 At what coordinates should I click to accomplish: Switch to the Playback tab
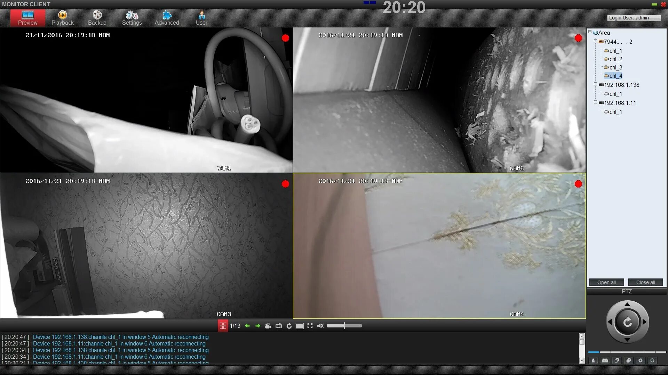tap(63, 18)
